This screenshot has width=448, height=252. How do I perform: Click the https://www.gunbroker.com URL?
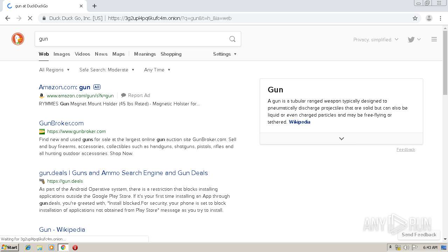point(76,132)
